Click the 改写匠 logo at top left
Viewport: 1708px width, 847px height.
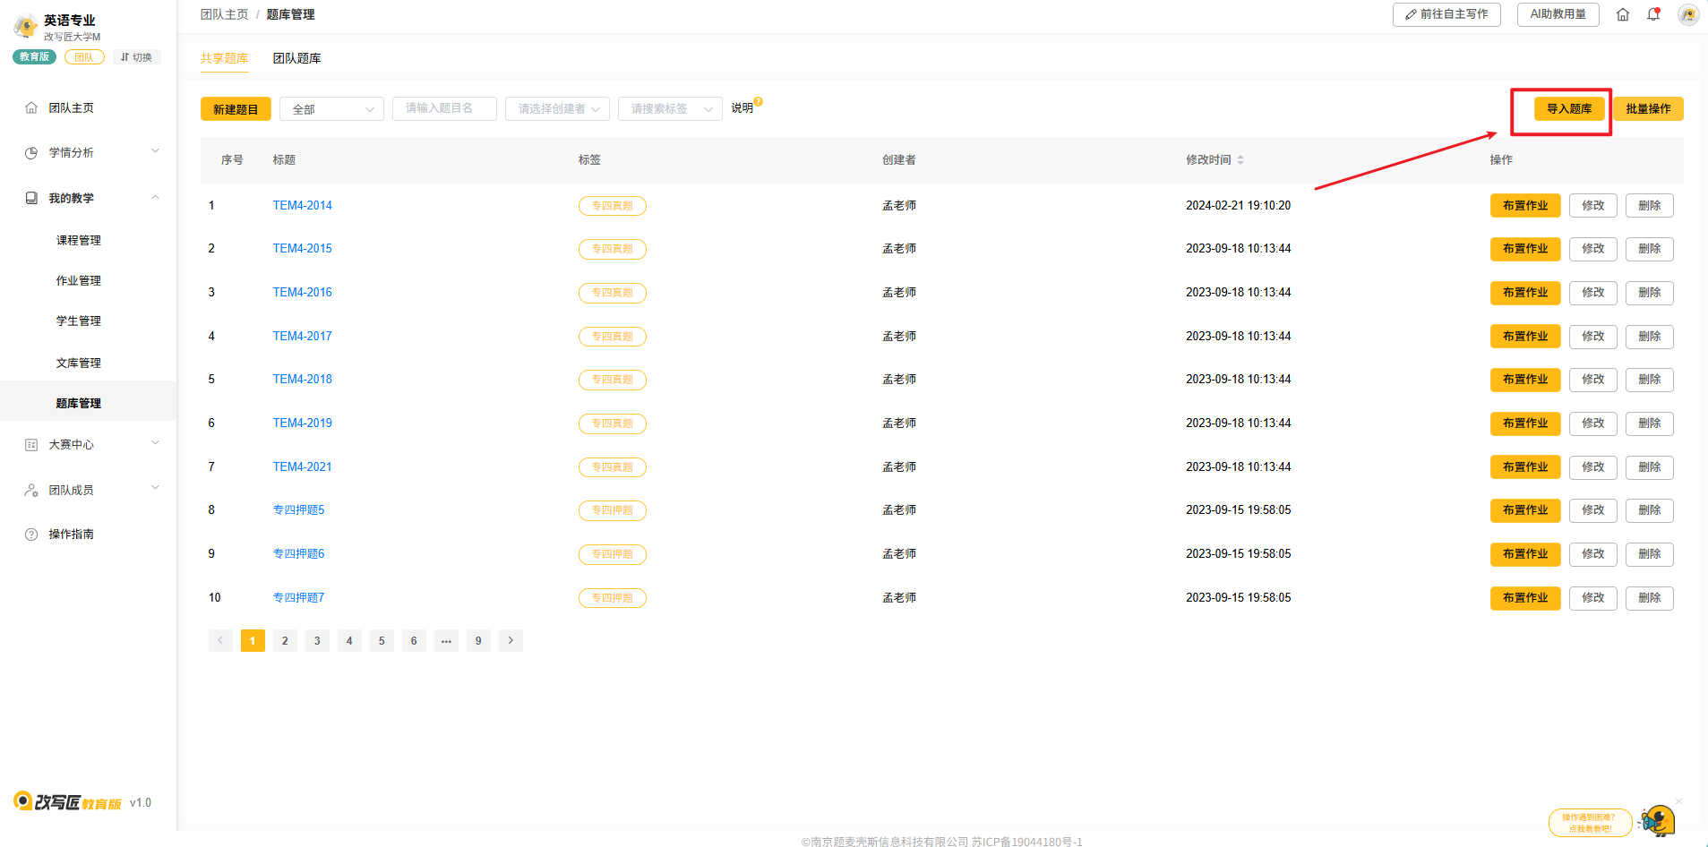[26, 26]
